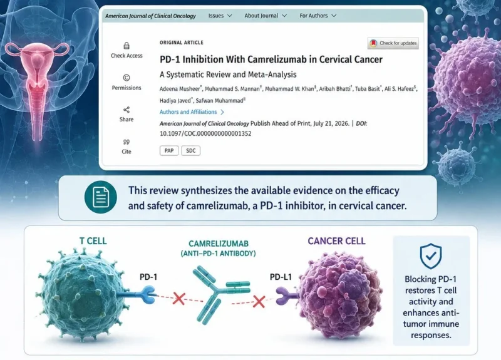This screenshot has width=501, height=360.
Task: Click the T CELL heading
Action: pyautogui.click(x=93, y=241)
